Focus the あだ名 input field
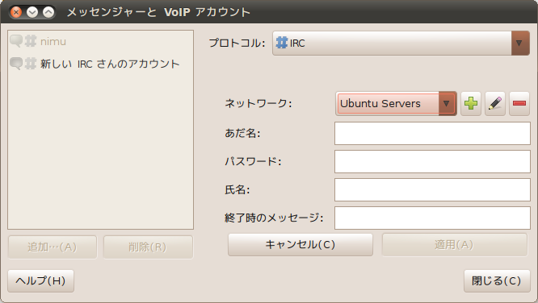Viewport: 538px width, 303px height. pyautogui.click(x=432, y=134)
